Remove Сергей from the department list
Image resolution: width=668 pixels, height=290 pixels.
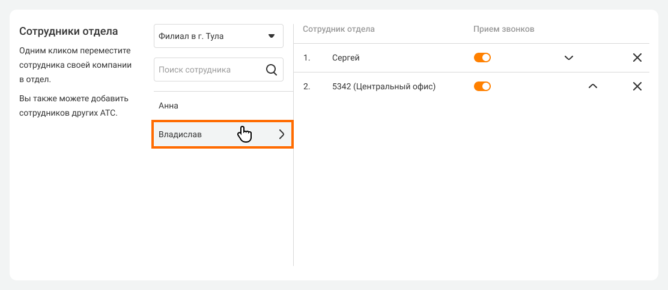tap(637, 58)
